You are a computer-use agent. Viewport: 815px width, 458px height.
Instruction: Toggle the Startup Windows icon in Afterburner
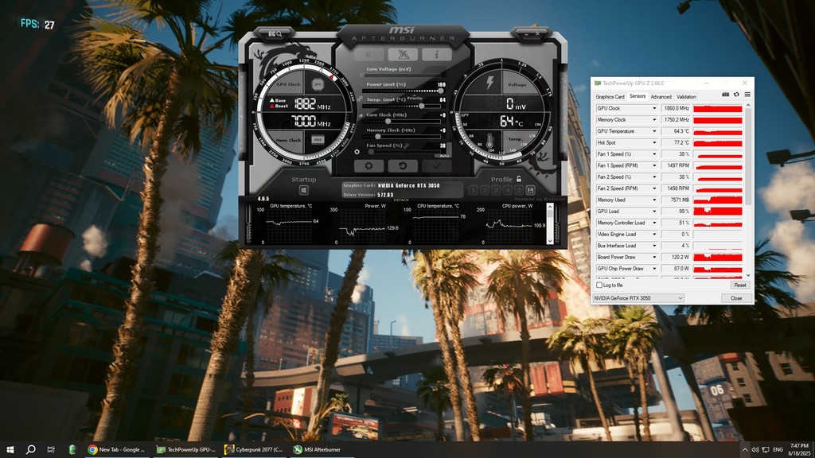[x=303, y=191]
